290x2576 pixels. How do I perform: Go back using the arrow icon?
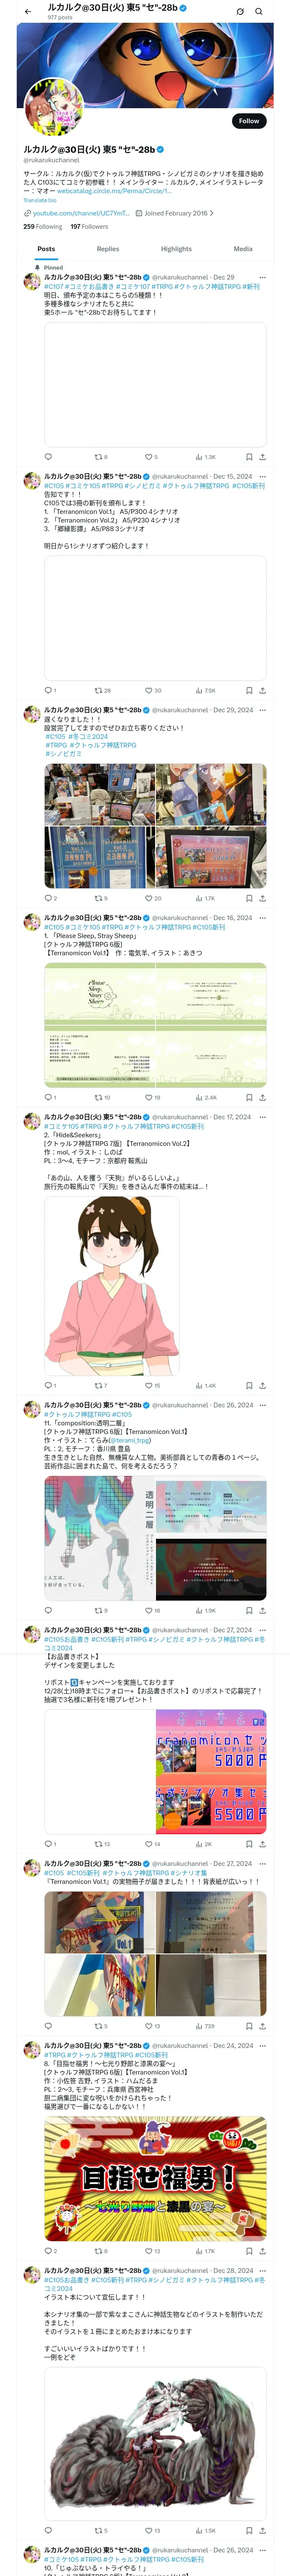tap(28, 12)
